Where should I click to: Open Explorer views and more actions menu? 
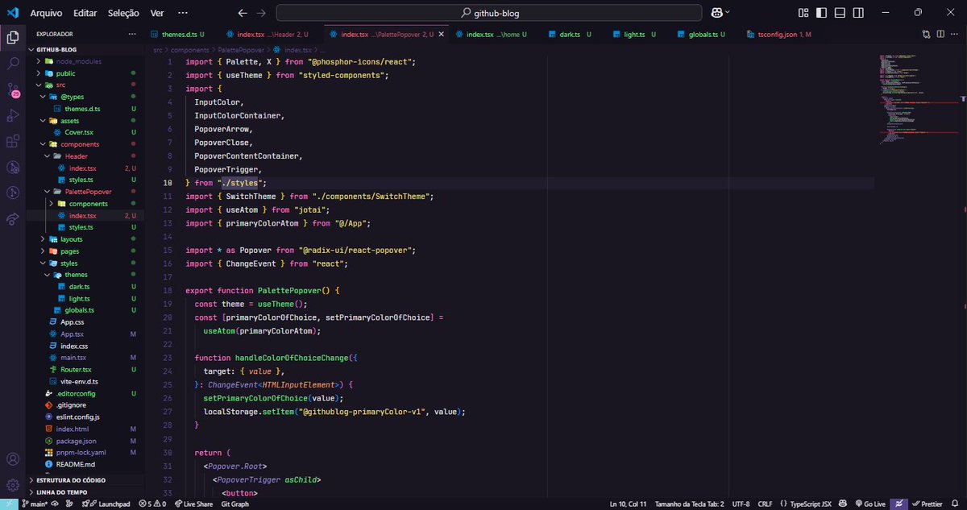pos(132,35)
